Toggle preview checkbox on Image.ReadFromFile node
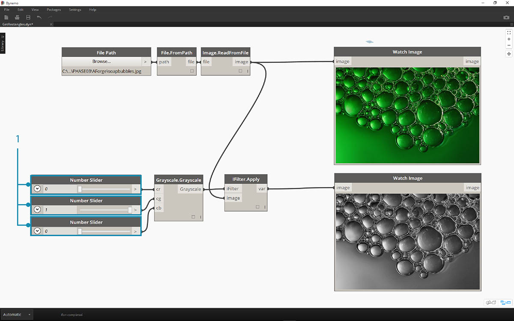Screen dimensions: 514x321 [x=240, y=71]
